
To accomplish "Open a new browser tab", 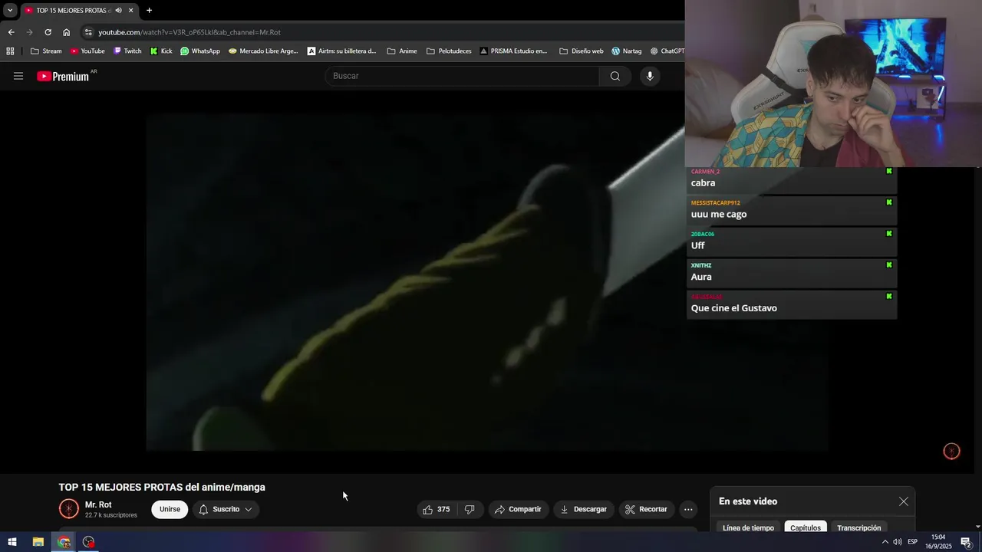I will (x=149, y=11).
